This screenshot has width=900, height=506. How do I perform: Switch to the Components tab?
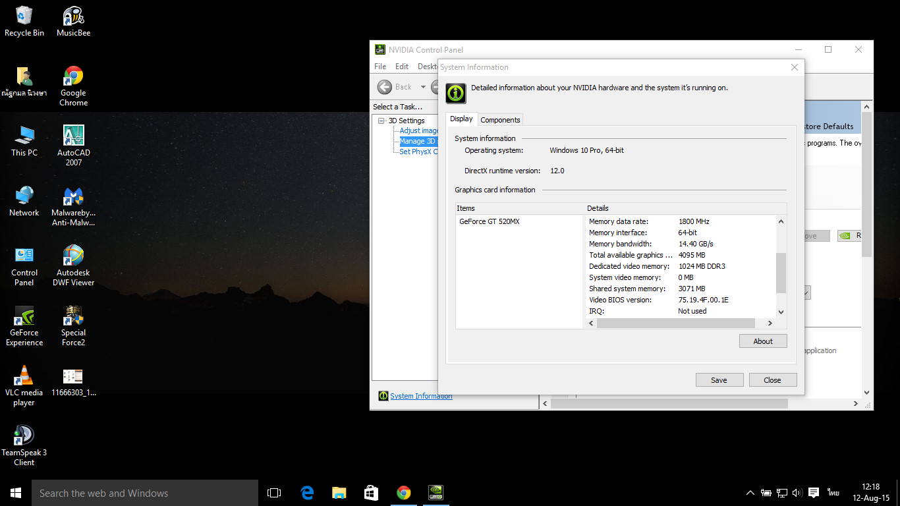500,120
